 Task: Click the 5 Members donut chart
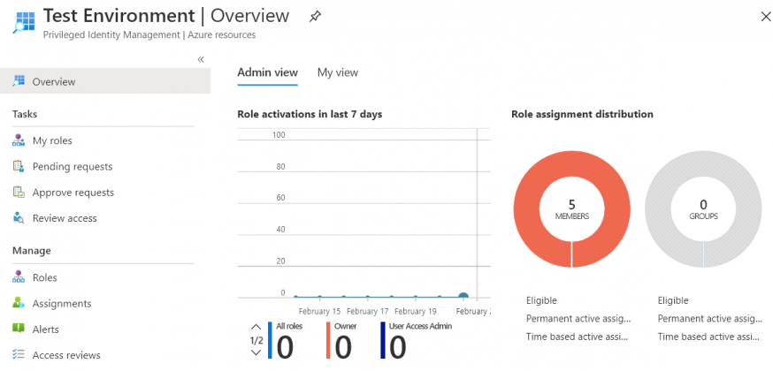[x=571, y=208]
